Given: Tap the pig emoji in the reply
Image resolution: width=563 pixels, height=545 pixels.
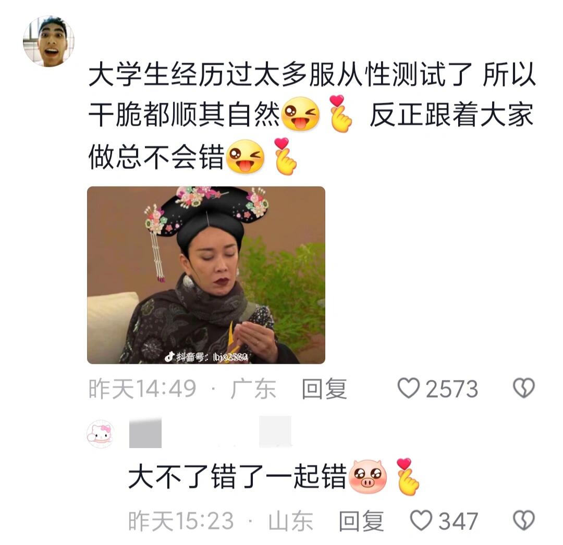Looking at the screenshot, I should point(368,477).
